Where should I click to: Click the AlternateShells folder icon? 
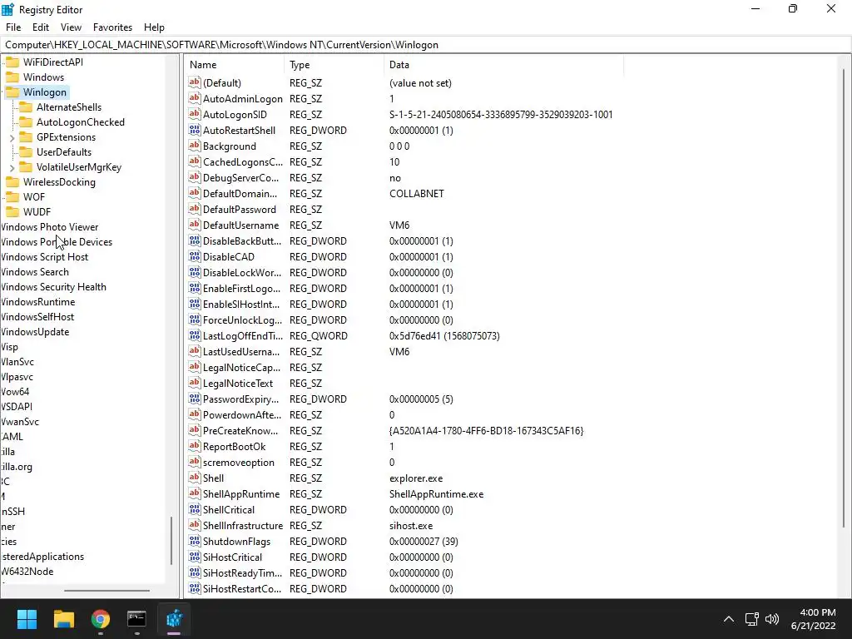26,107
